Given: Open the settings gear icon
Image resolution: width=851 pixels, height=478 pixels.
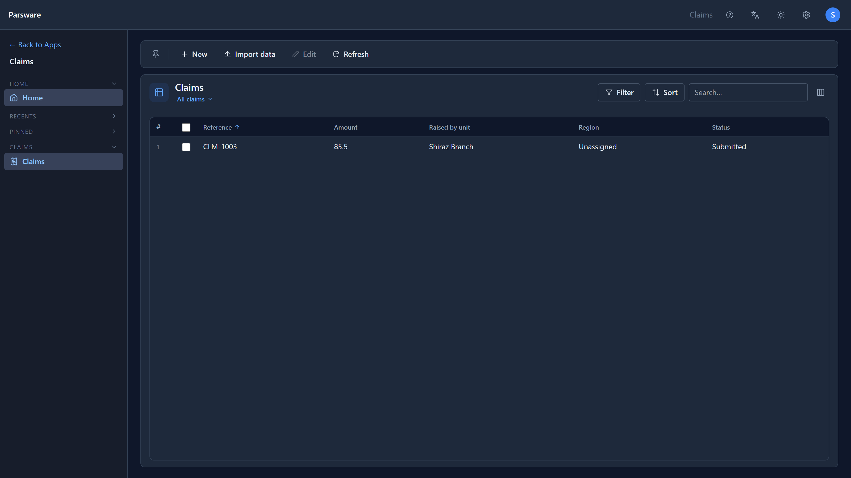Looking at the screenshot, I should click(806, 15).
